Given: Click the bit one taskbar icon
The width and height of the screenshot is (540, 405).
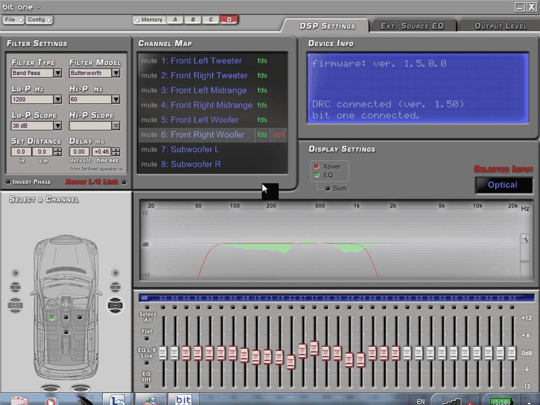Looking at the screenshot, I should pyautogui.click(x=183, y=400).
